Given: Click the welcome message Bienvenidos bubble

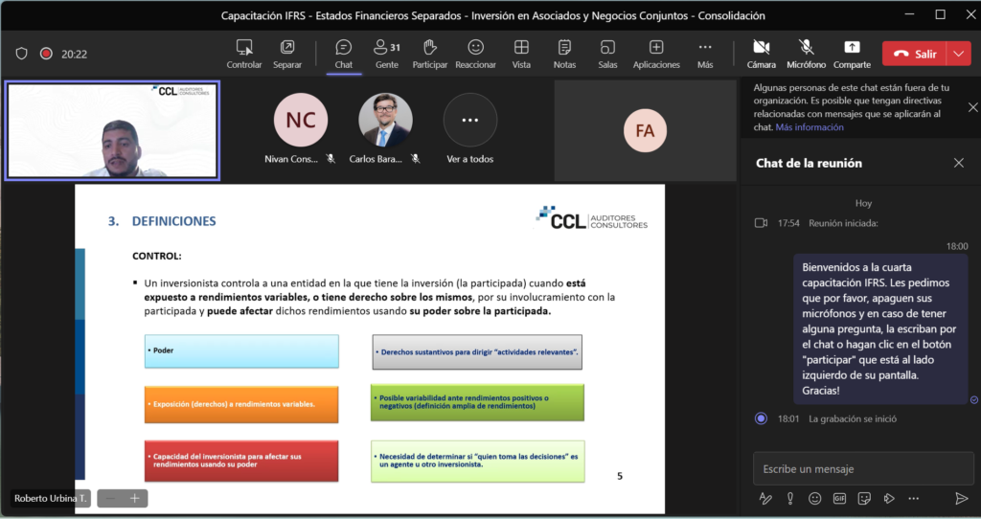Looking at the screenshot, I should [x=880, y=328].
